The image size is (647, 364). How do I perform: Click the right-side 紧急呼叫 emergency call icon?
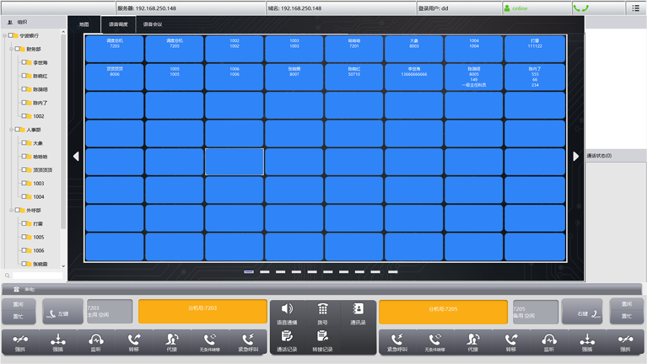[x=397, y=339]
